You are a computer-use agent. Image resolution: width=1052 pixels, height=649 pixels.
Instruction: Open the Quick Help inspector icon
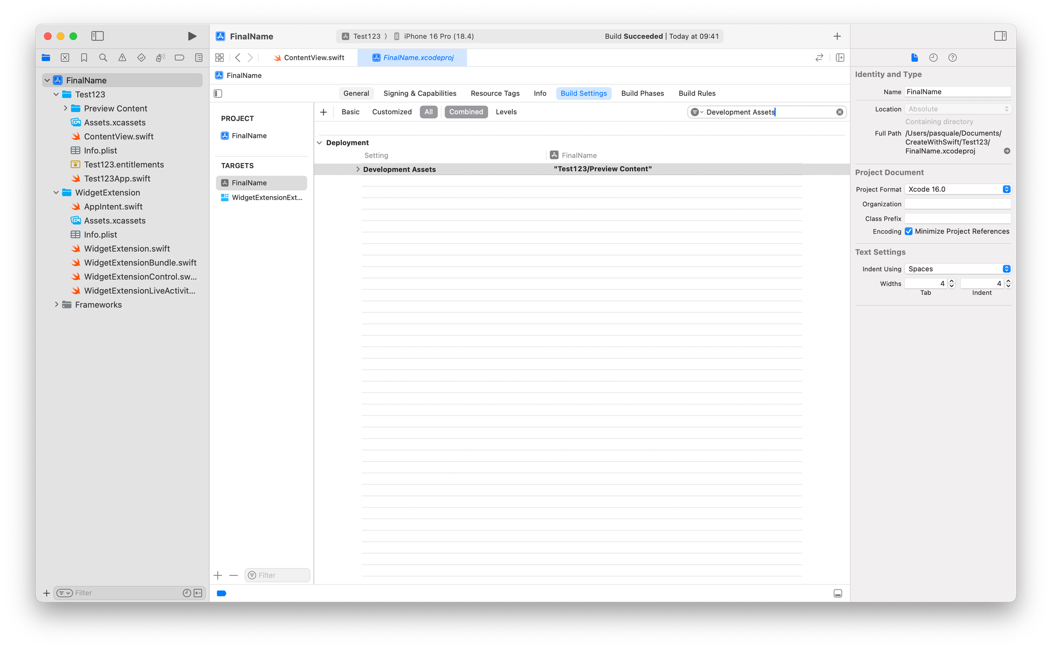click(952, 58)
